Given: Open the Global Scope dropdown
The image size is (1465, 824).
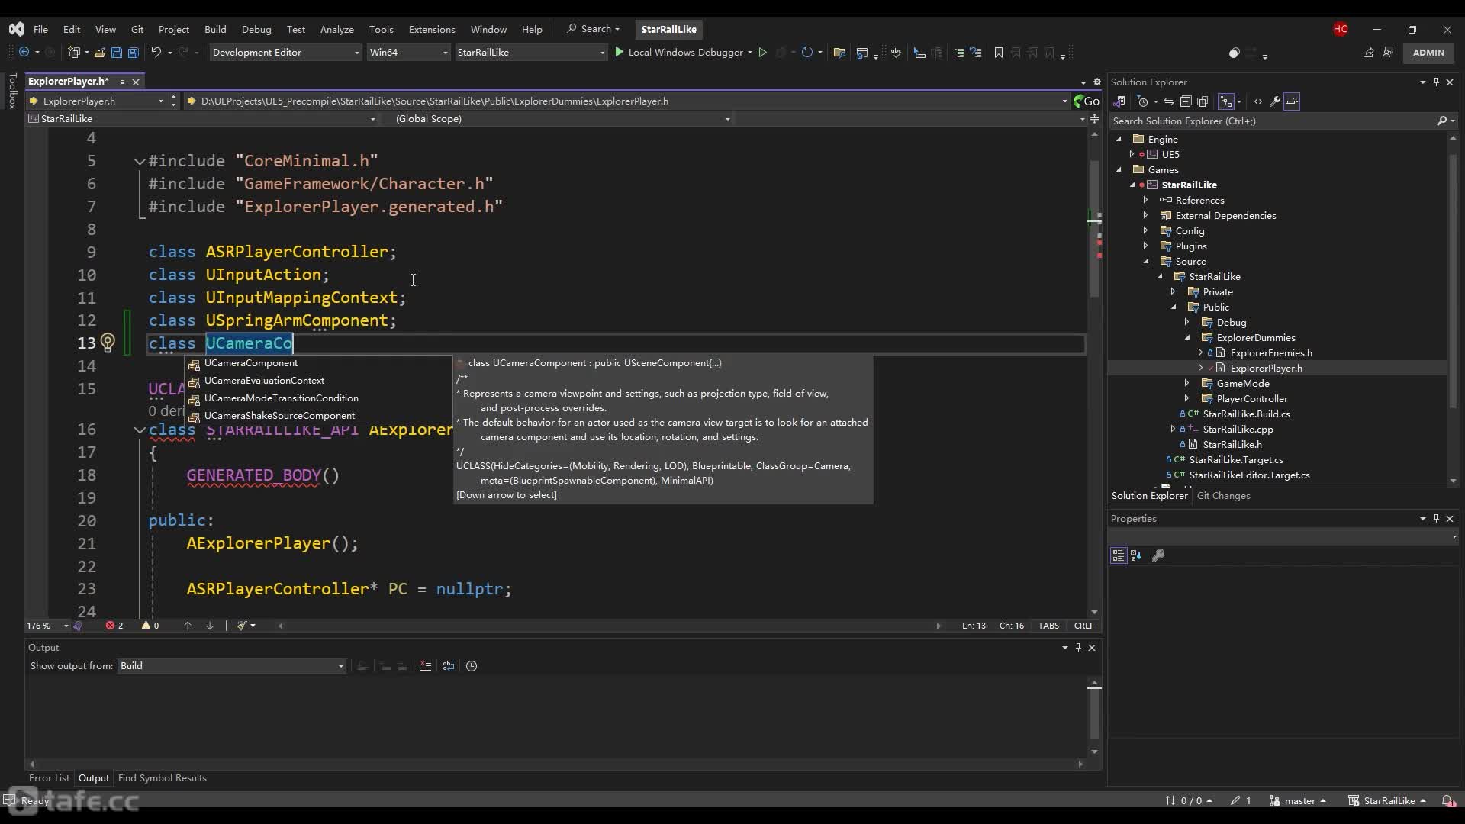Looking at the screenshot, I should pos(562,119).
